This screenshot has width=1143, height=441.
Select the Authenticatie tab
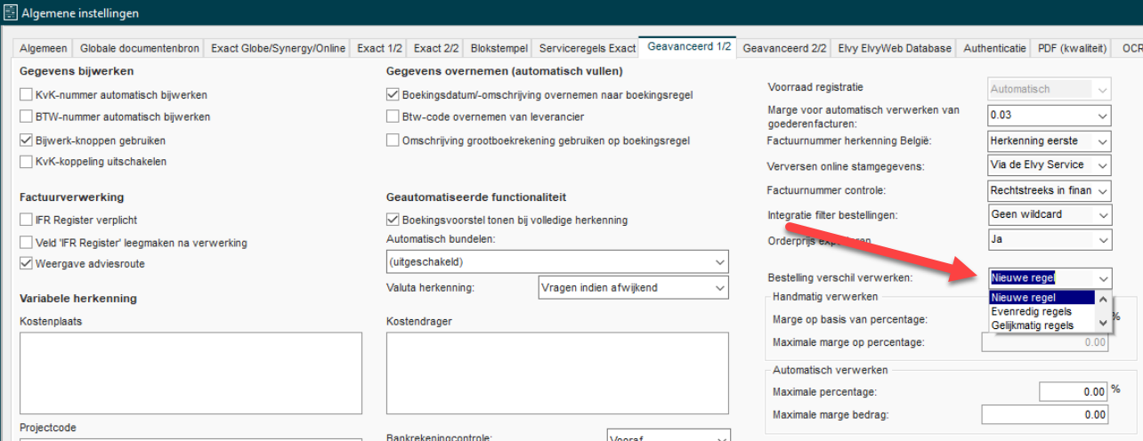click(x=994, y=49)
